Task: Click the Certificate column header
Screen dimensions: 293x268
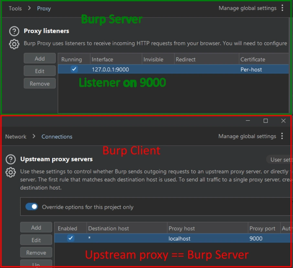Action: click(264, 59)
